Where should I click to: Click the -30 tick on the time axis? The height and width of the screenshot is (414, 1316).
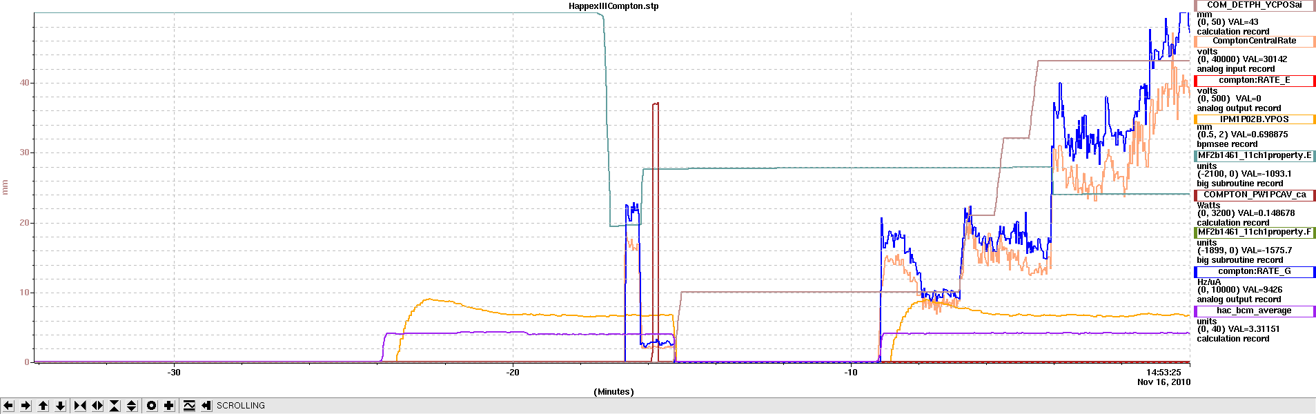(174, 373)
